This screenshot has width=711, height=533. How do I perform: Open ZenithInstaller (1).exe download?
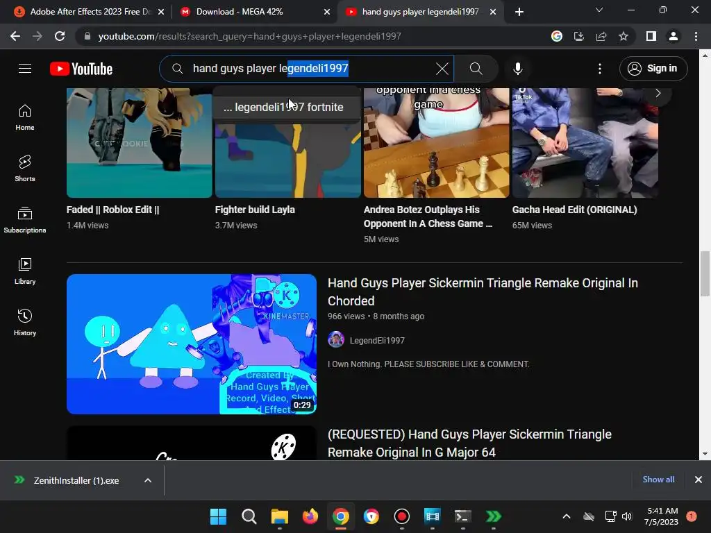(x=76, y=480)
